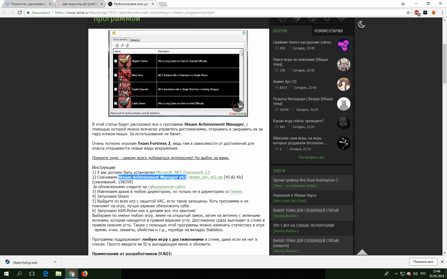Switch input language РУС in tray
The width and height of the screenshot is (447, 279).
pyautogui.click(x=423, y=274)
